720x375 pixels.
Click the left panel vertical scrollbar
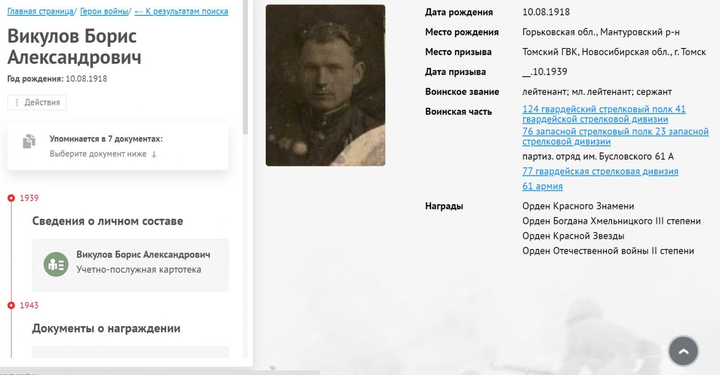click(x=245, y=67)
